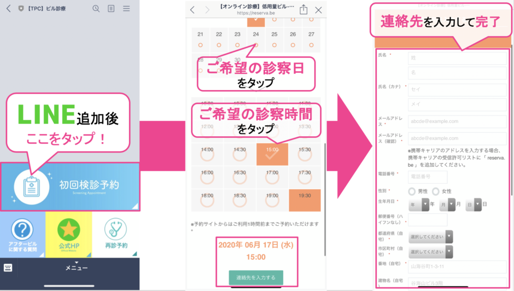Screen dimensions: 514x291
Task: Tap the search icon in LINE chat header
Action: tap(96, 8)
